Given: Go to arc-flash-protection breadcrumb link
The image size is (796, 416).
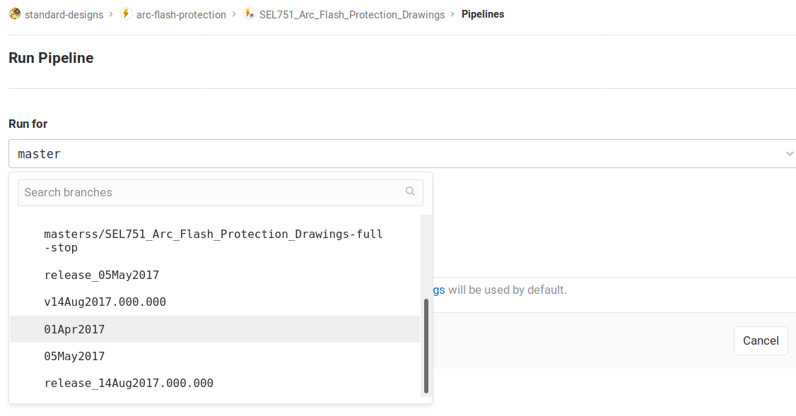Looking at the screenshot, I should pyautogui.click(x=181, y=14).
